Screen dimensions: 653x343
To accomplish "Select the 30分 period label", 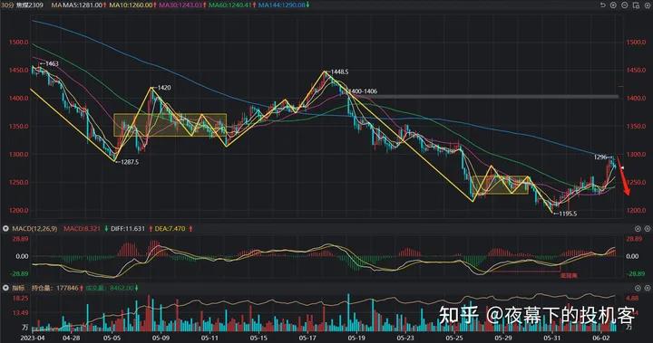I will tap(7, 5).
